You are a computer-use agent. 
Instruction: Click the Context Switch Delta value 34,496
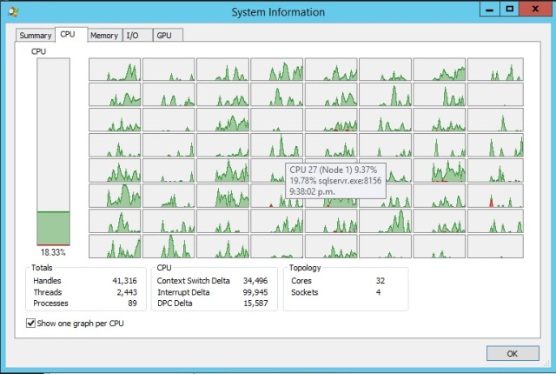[255, 281]
